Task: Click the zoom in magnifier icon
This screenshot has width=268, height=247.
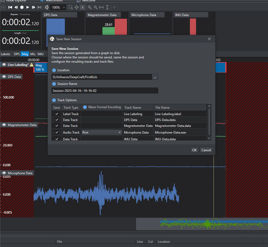Action: point(90,7)
